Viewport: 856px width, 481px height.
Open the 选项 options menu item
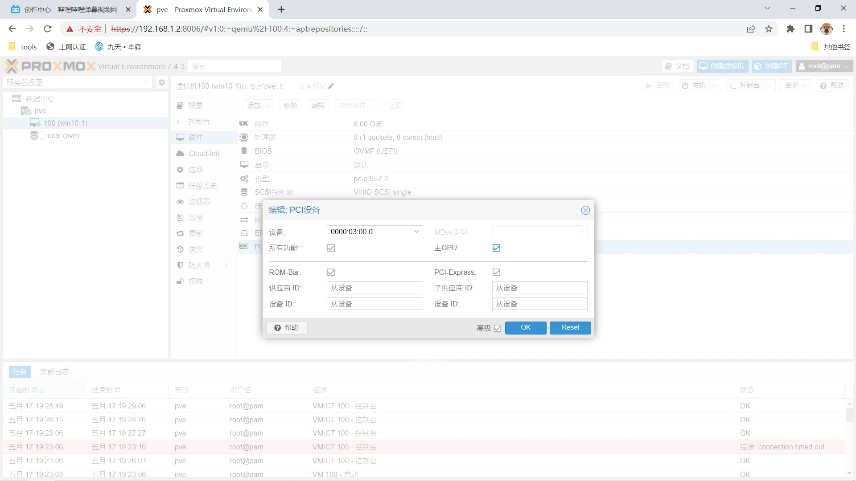click(x=204, y=170)
